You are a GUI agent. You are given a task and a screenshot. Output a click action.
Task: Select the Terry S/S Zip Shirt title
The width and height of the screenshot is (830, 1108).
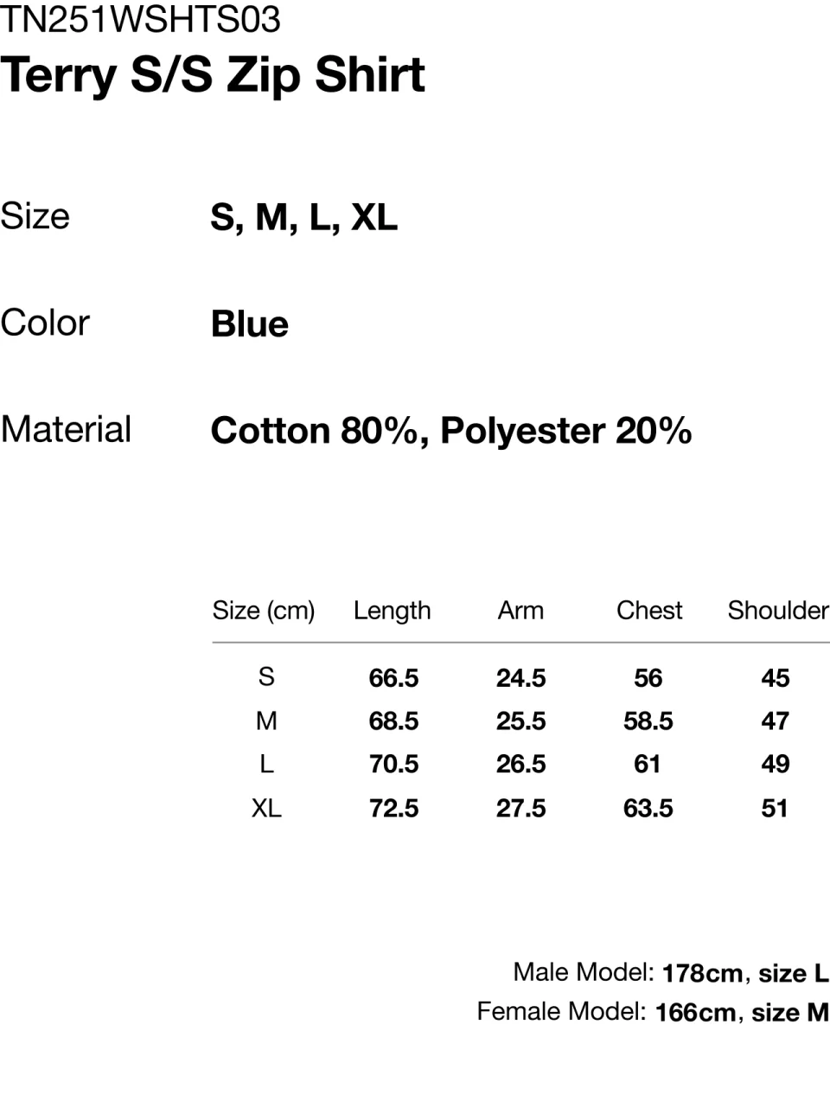click(x=213, y=75)
